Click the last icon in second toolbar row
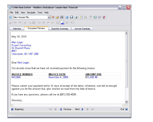The width and height of the screenshot is (153, 122). pyautogui.click(x=72, y=23)
